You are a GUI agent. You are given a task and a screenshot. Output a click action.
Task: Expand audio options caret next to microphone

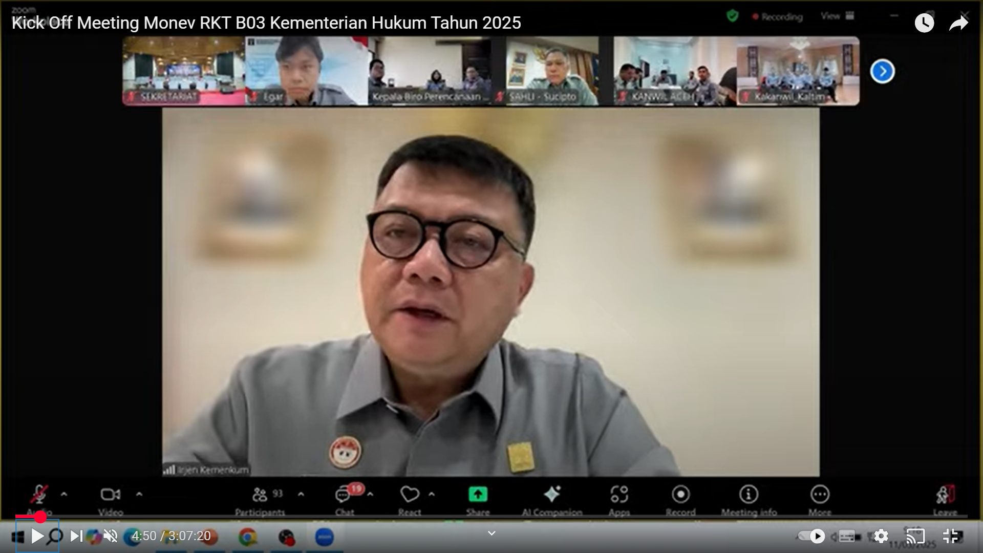tap(64, 495)
